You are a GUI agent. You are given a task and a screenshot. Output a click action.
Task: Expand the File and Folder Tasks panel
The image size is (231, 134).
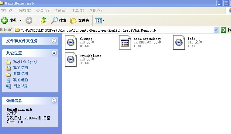(54, 41)
